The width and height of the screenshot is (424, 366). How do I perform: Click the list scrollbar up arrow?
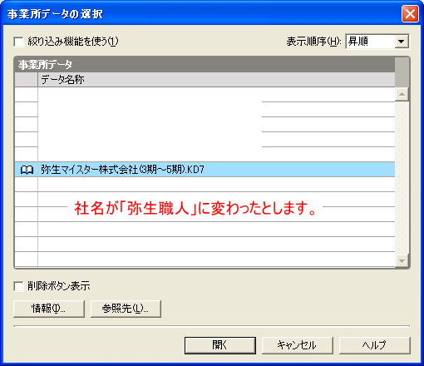[x=402, y=94]
